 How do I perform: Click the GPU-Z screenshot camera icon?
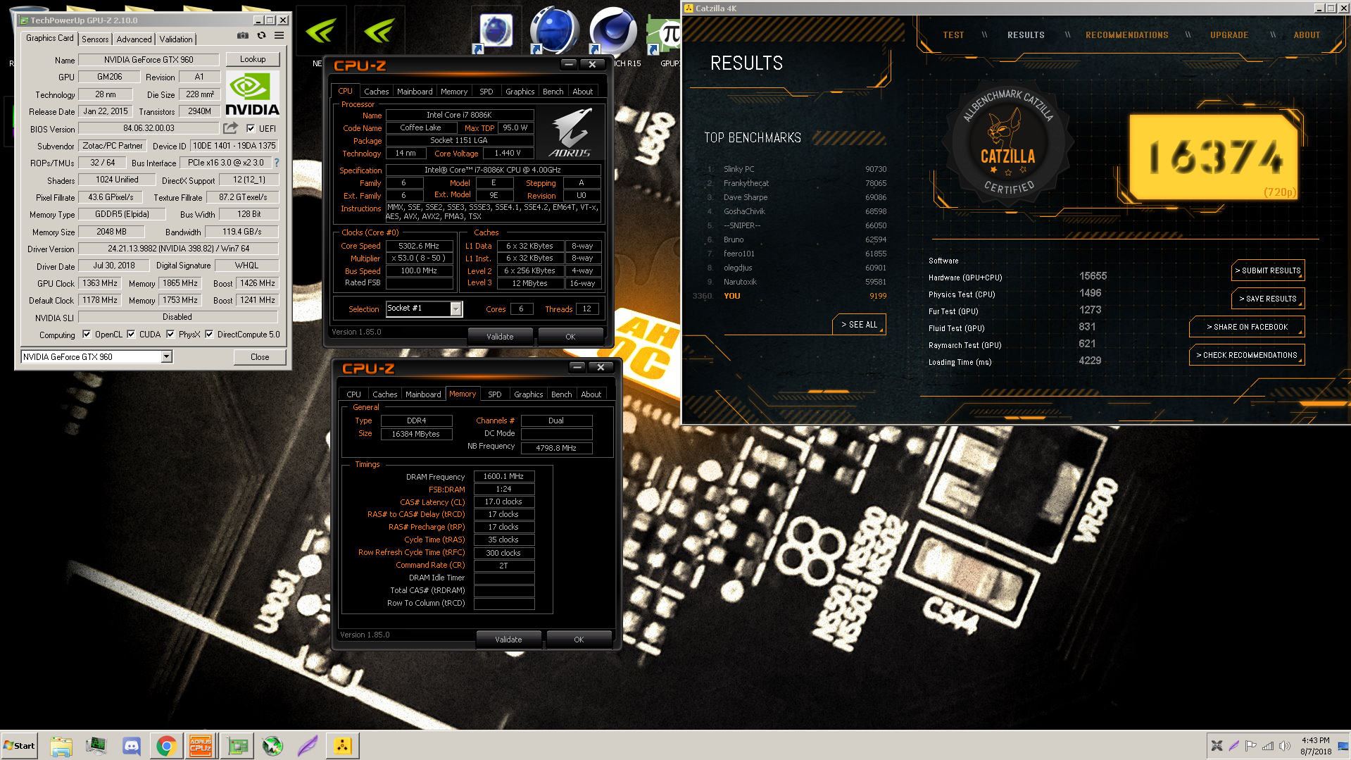tap(243, 35)
